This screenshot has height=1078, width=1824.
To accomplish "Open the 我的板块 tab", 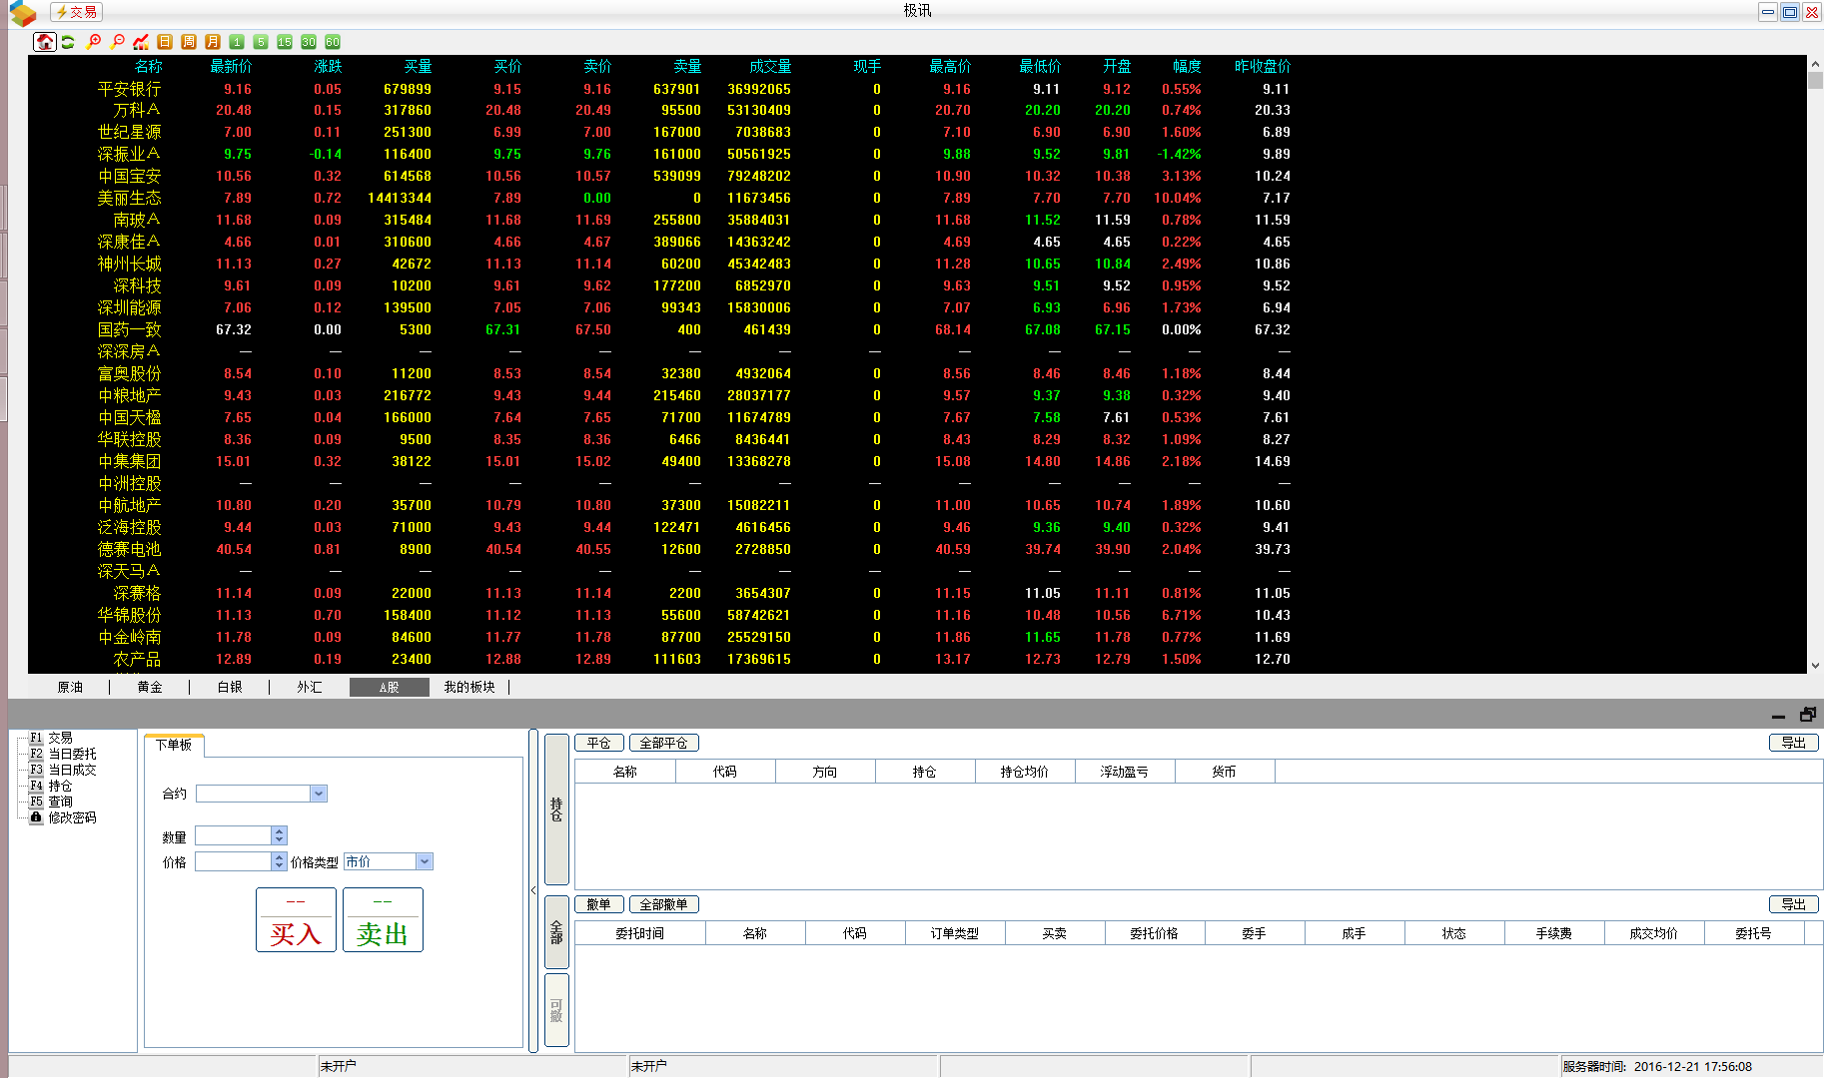I will tap(469, 687).
